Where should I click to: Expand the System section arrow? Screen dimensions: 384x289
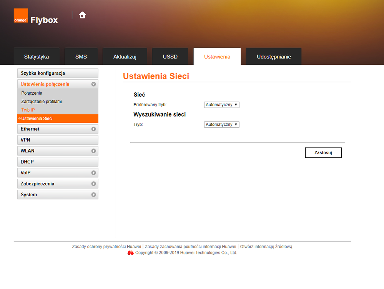coord(93,195)
